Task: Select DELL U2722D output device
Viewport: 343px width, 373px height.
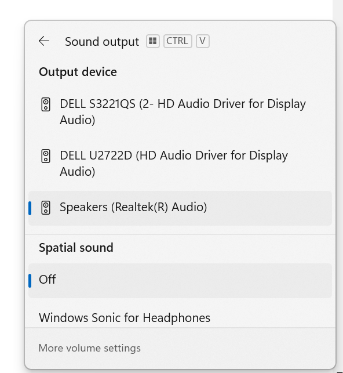Action: tap(180, 164)
